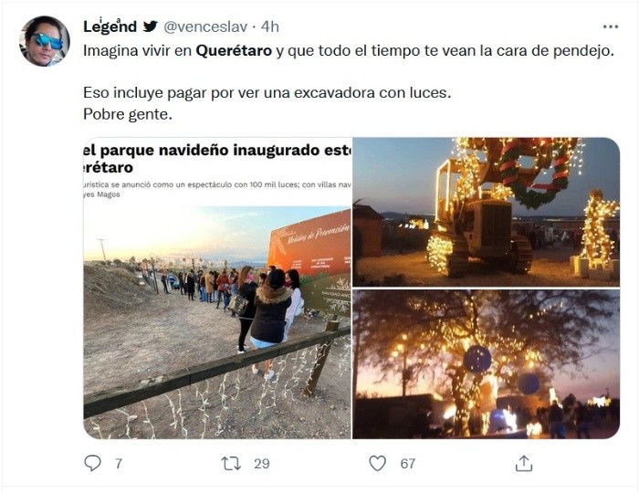Screen dimensions: 639x493
Task: Show the 67 likes count
Action: pos(407,464)
